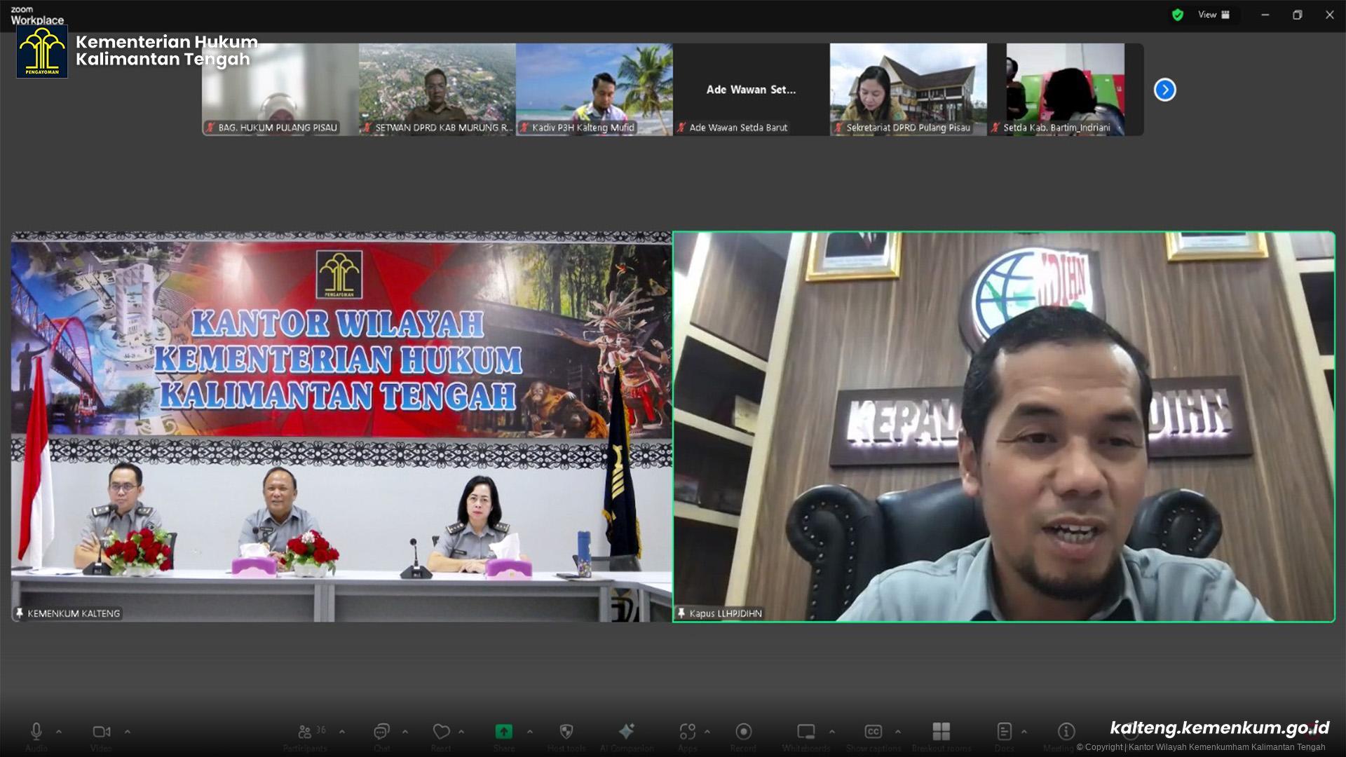
Task: Expand the video options caret
Action: 127,731
